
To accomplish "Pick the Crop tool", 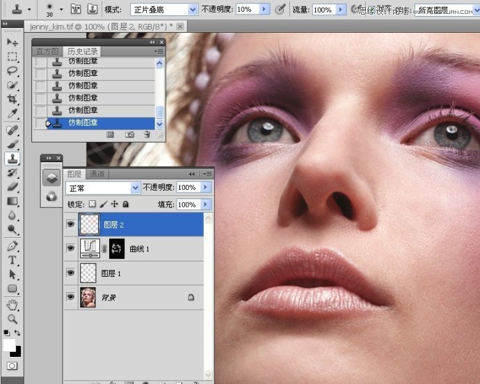I will 12,99.
